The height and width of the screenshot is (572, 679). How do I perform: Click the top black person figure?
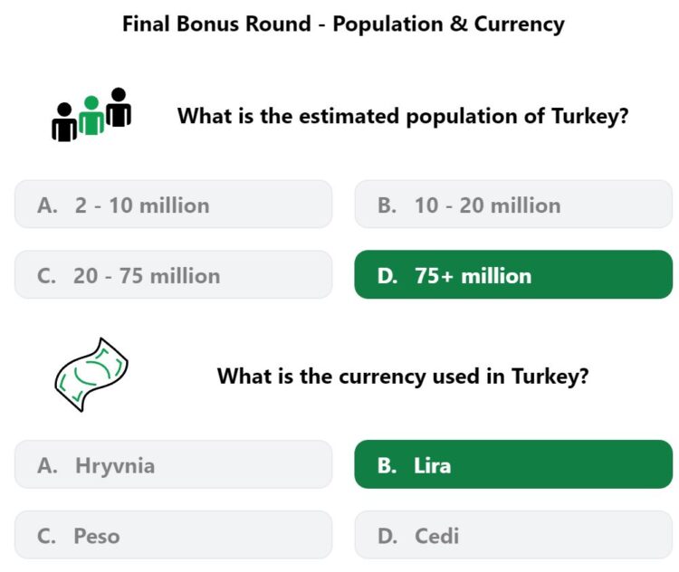pos(119,107)
